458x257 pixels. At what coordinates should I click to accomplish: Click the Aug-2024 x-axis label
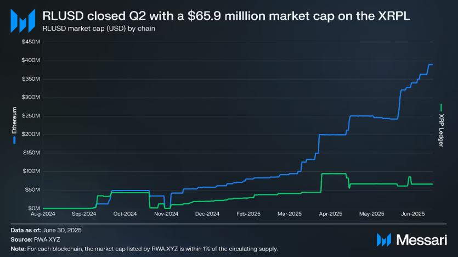tap(43, 214)
